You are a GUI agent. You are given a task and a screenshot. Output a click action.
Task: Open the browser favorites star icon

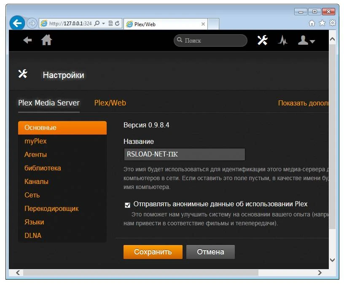(322, 23)
